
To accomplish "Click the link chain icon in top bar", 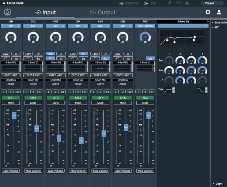I will [169, 3].
